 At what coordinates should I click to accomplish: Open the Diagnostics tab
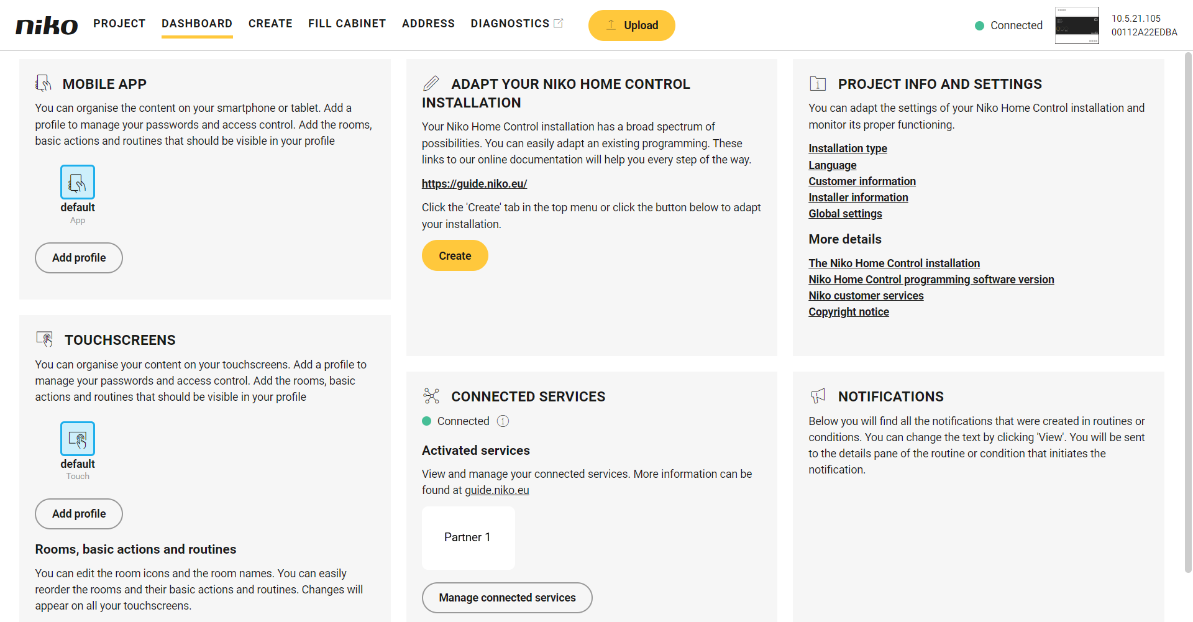[x=510, y=24]
